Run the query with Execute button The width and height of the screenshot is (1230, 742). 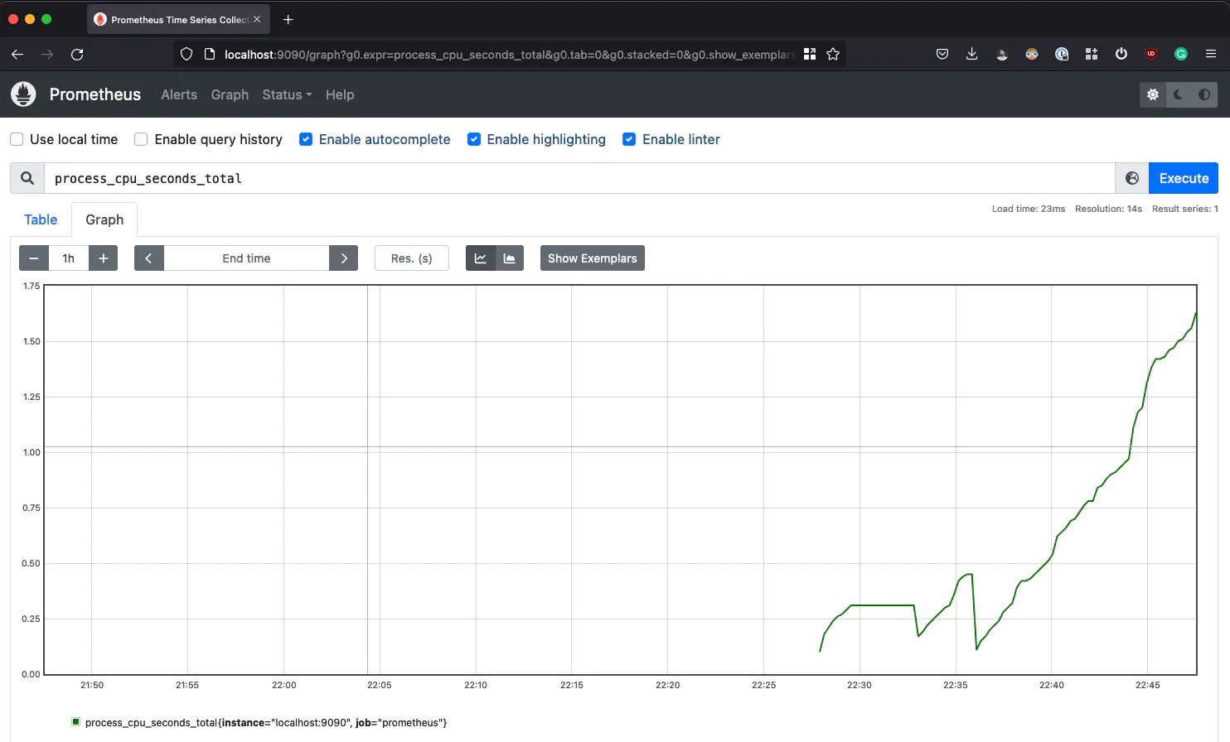coord(1184,178)
